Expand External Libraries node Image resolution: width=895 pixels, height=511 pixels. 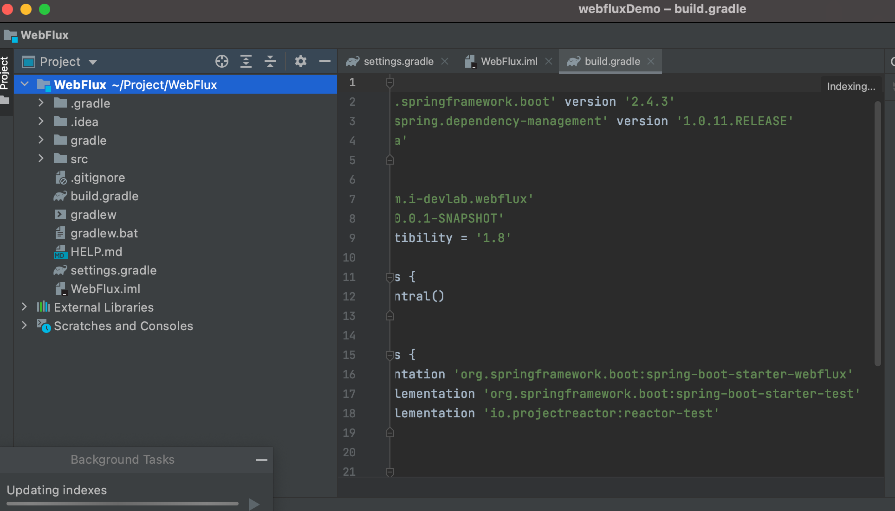click(24, 307)
